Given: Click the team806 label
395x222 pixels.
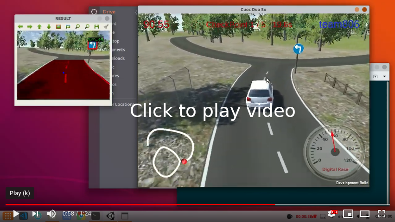Looking at the screenshot, I should click(x=339, y=24).
